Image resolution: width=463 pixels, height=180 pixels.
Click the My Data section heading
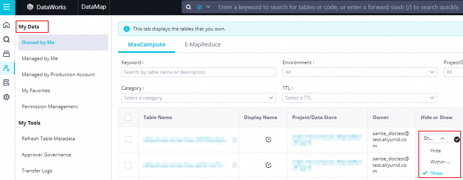click(x=29, y=27)
